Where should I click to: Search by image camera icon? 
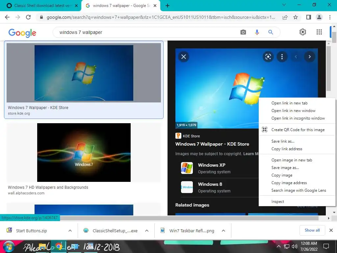(x=243, y=32)
